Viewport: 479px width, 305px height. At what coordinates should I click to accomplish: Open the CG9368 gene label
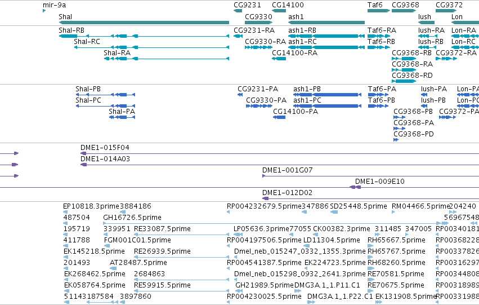pos(405,5)
